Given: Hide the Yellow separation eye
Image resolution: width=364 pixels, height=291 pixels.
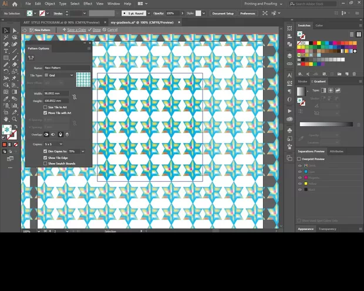Looking at the screenshot, I should [299, 184].
